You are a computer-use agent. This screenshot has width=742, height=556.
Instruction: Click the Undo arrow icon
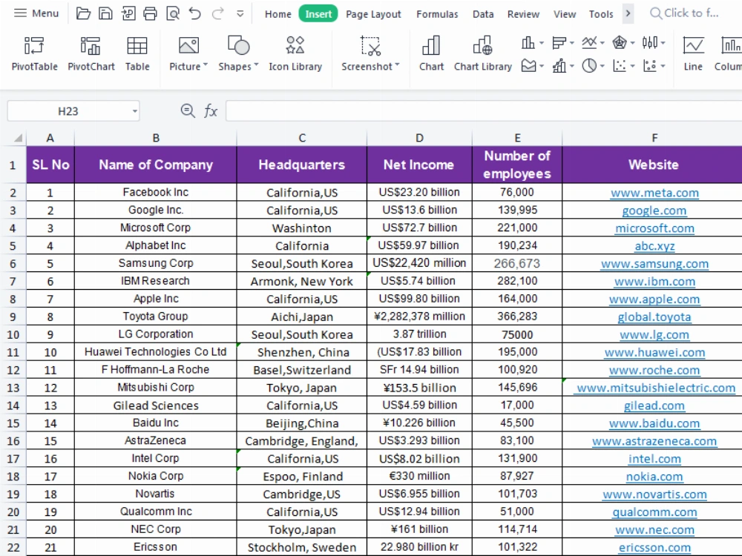click(195, 13)
